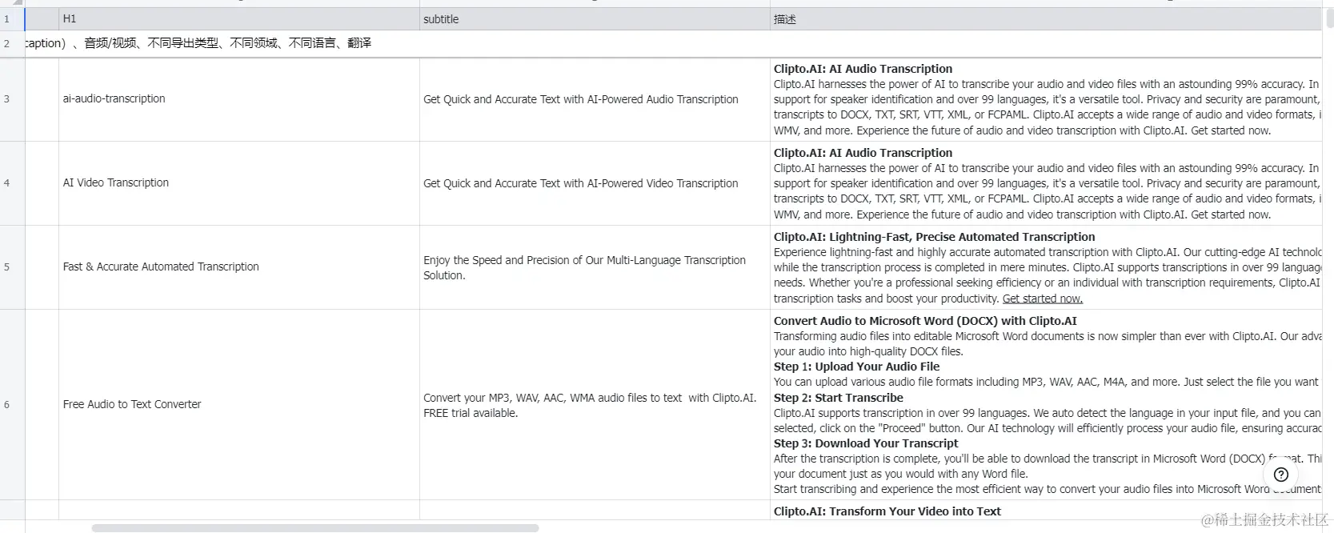Click the help question mark icon
1334x533 pixels.
click(x=1280, y=474)
